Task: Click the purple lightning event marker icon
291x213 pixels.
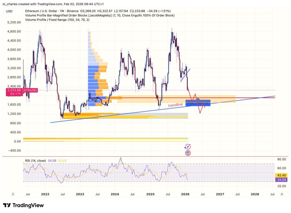Action: point(188,147)
